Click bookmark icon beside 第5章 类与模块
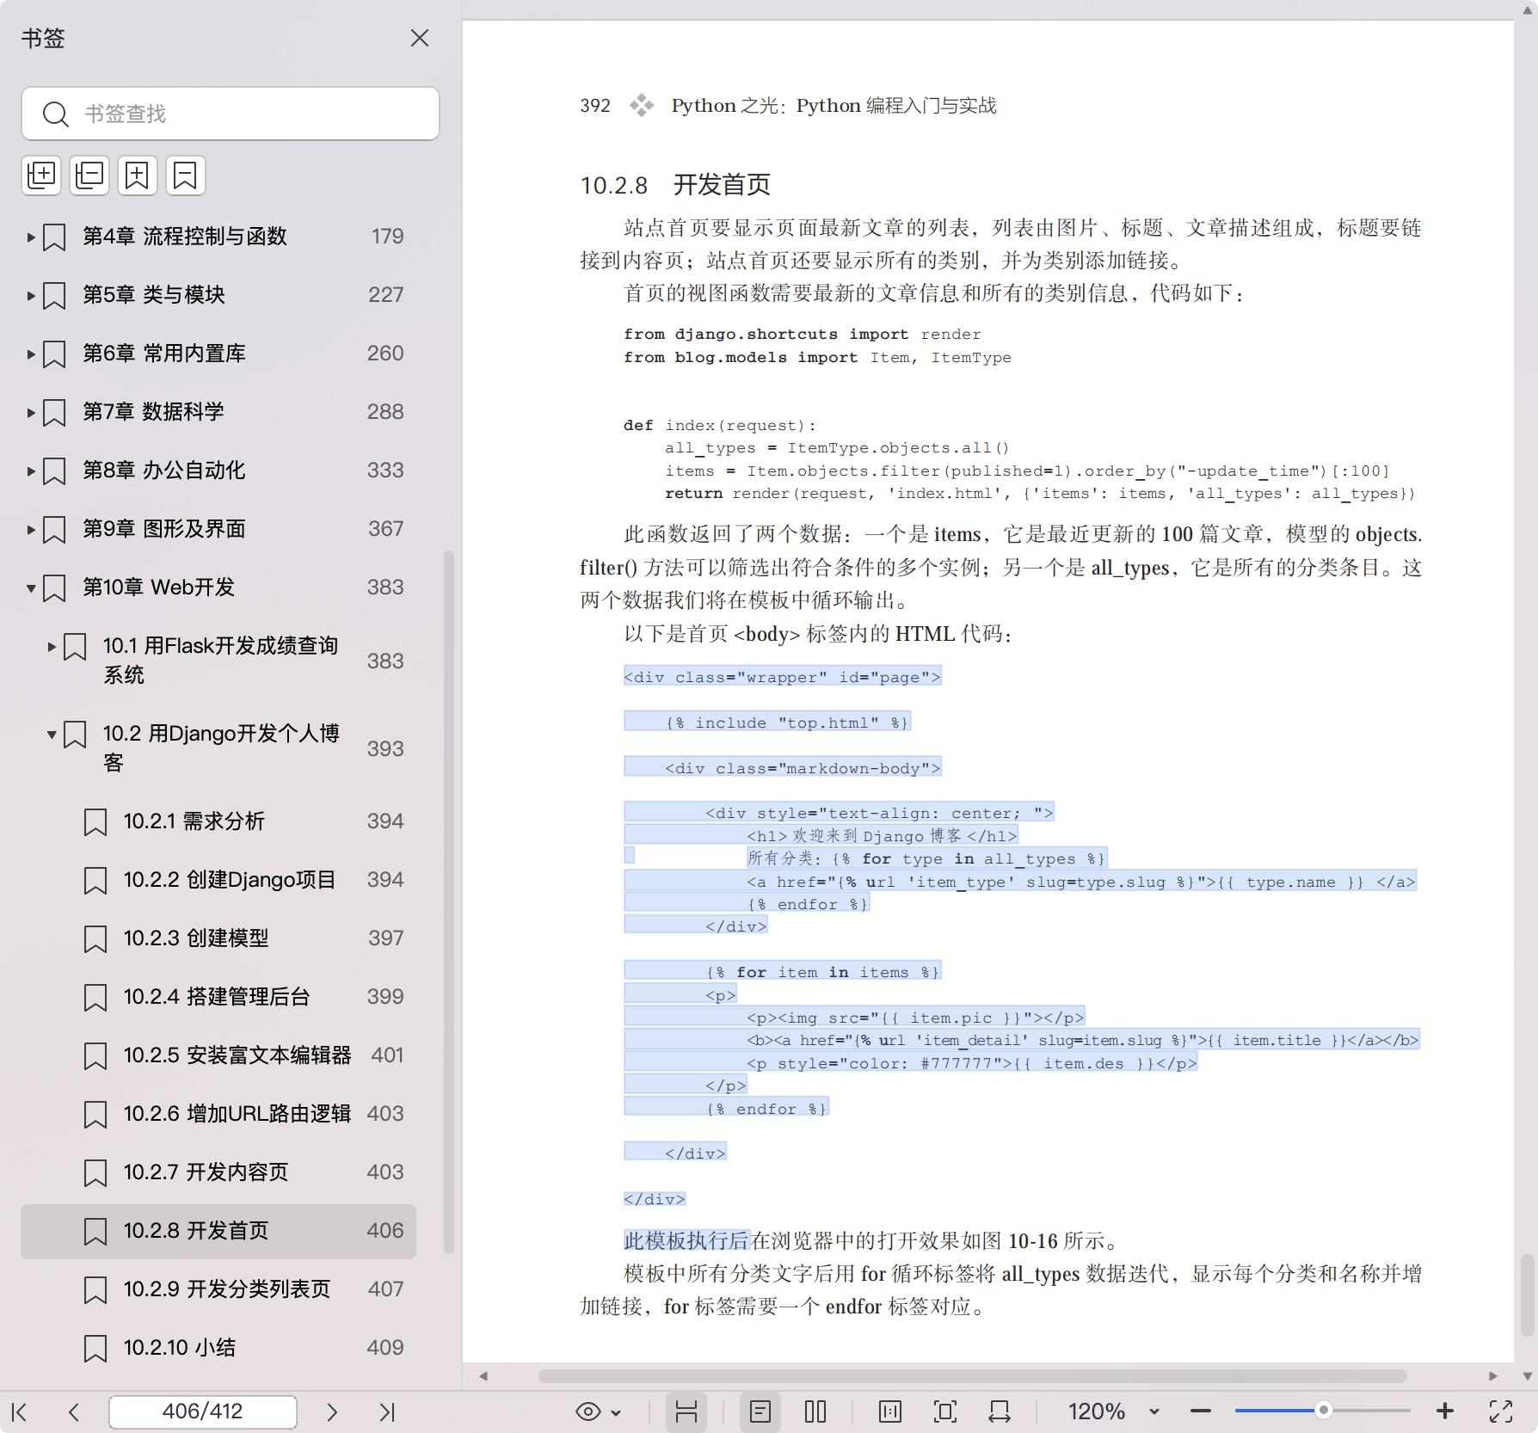The height and width of the screenshot is (1433, 1538). (x=54, y=295)
